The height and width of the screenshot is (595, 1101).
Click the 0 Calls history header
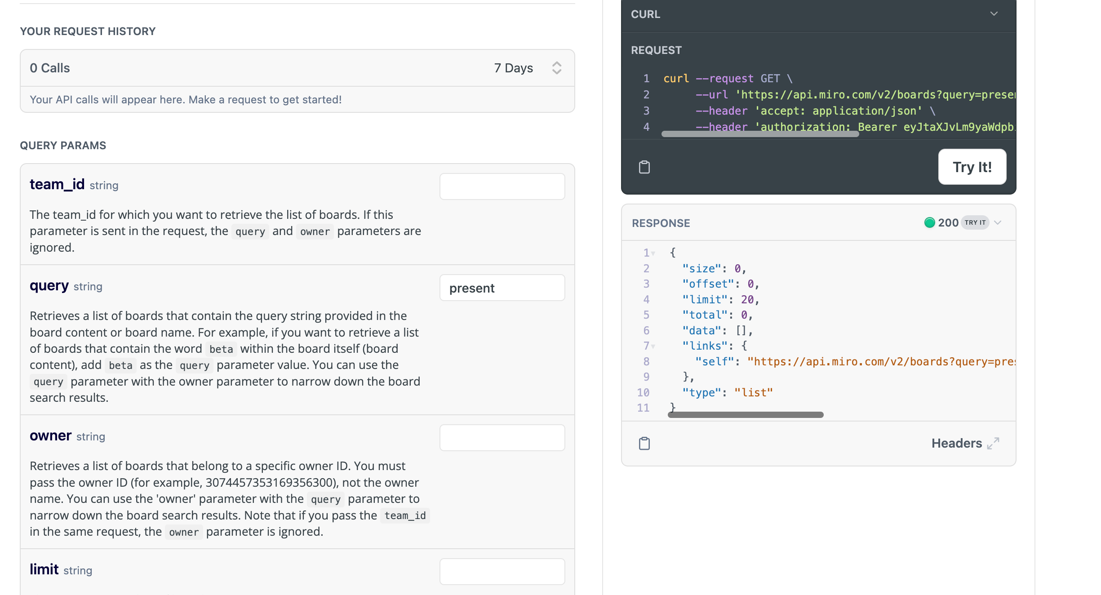[50, 68]
